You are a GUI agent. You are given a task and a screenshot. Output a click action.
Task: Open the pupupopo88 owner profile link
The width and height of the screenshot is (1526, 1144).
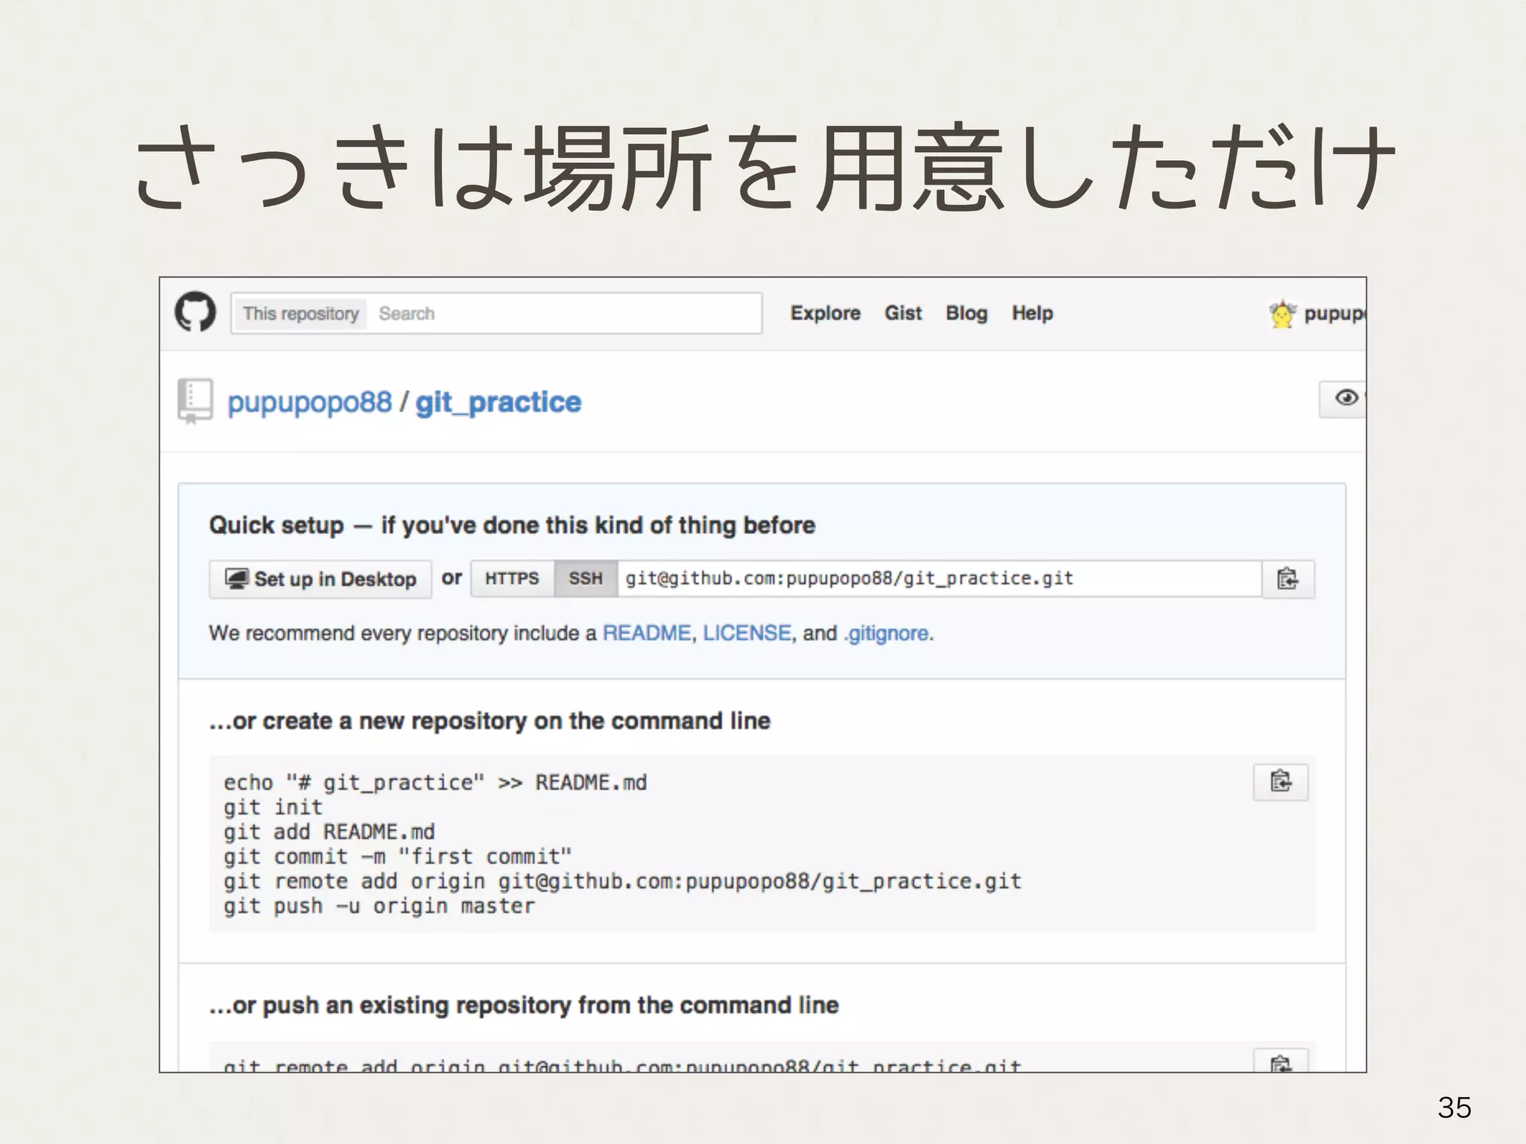pyautogui.click(x=309, y=402)
